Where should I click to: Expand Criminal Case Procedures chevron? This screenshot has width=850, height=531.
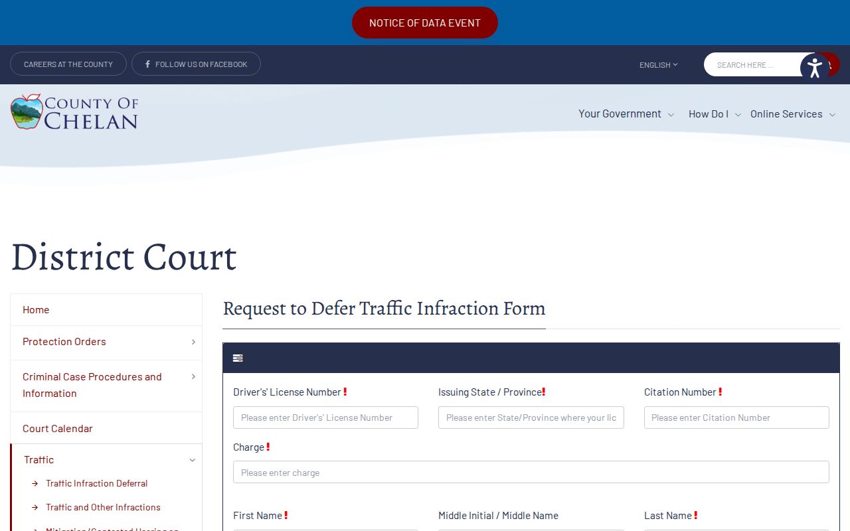coord(193,377)
